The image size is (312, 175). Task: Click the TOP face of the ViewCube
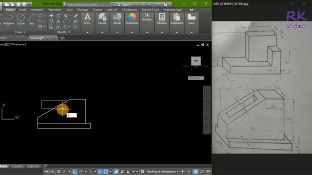click(x=196, y=61)
